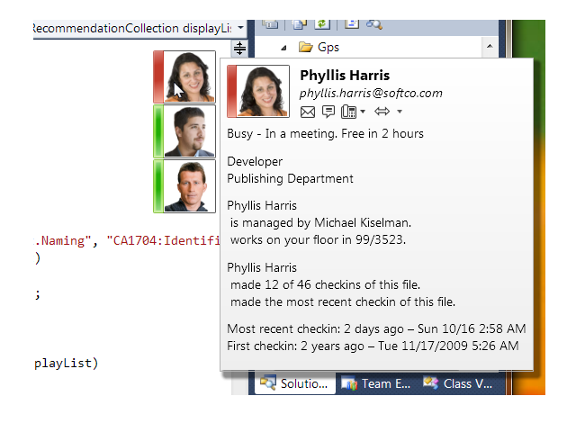
Task: Click the rightmost Solution Explorer toolbar icon
Action: pyautogui.click(x=374, y=23)
